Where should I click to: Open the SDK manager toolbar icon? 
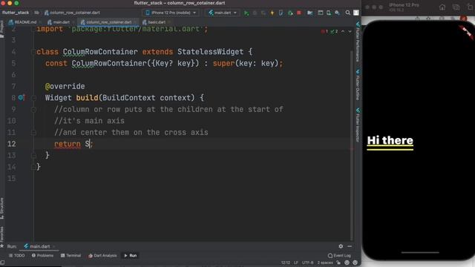coord(337,13)
